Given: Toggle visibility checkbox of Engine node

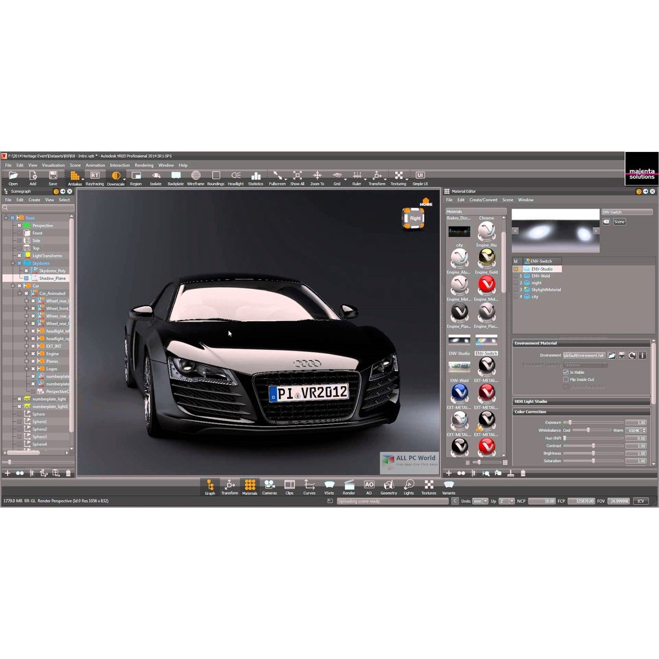Looking at the screenshot, I should click(x=33, y=353).
